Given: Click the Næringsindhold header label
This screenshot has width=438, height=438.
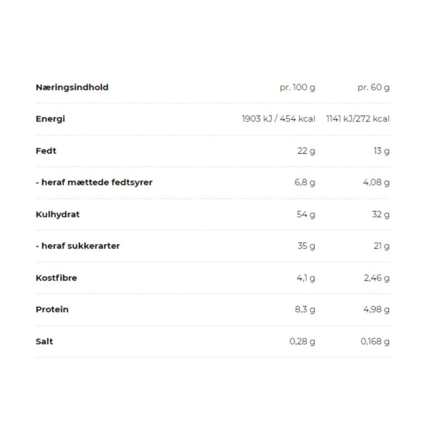Looking at the screenshot, I should 72,88.
